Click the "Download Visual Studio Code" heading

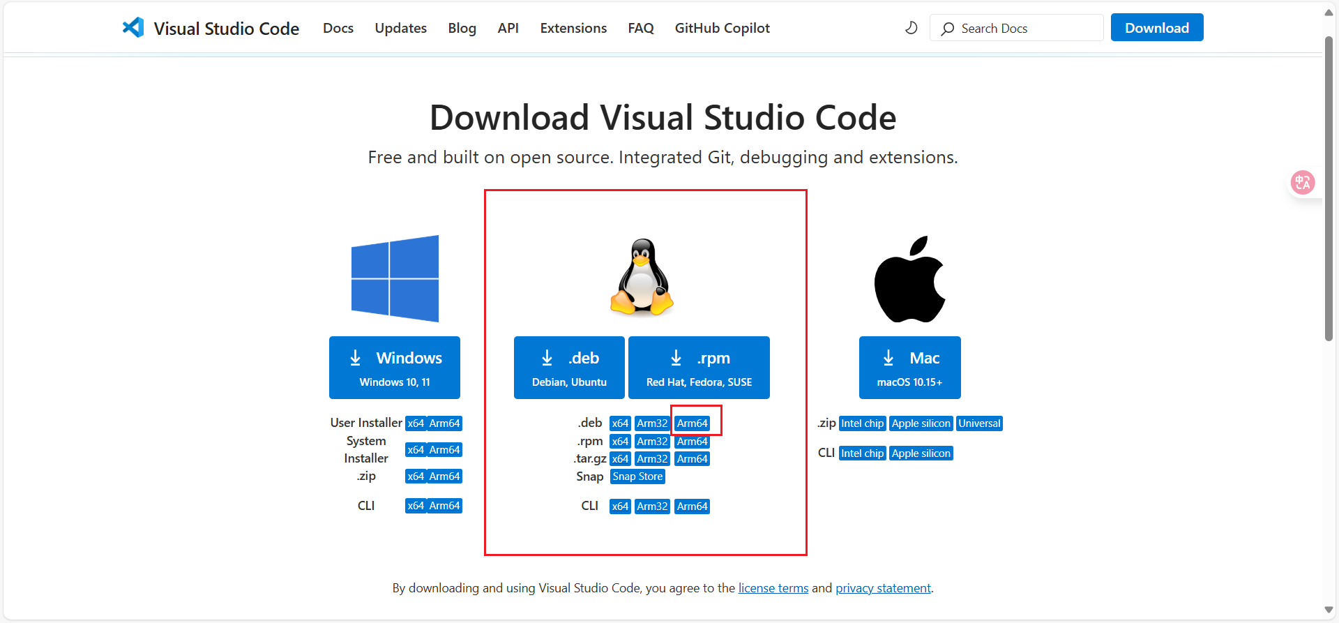(x=663, y=117)
